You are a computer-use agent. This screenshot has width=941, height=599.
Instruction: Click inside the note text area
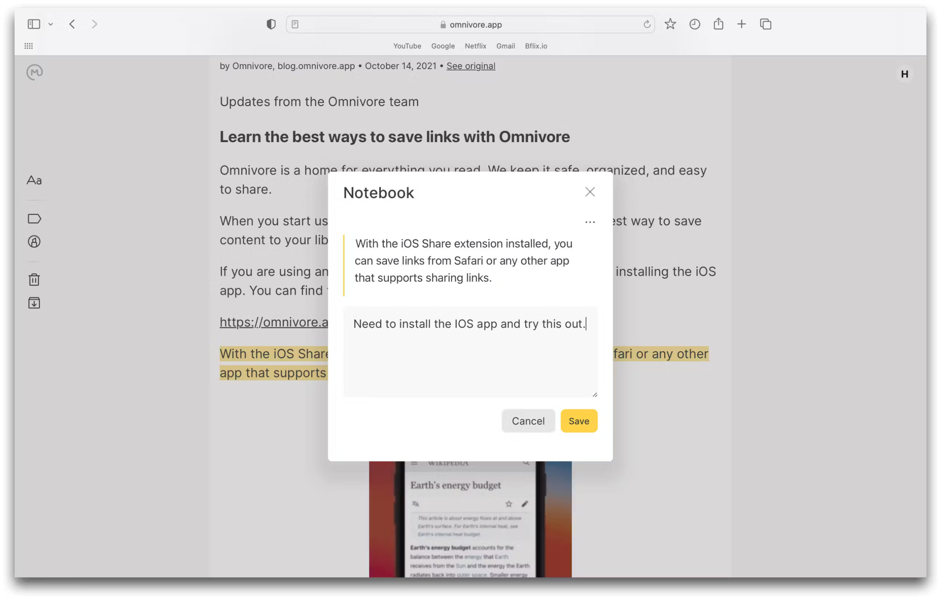coord(470,352)
